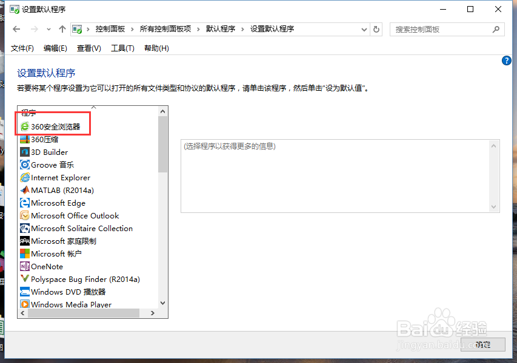Click the OneNote icon

pyautogui.click(x=25, y=267)
